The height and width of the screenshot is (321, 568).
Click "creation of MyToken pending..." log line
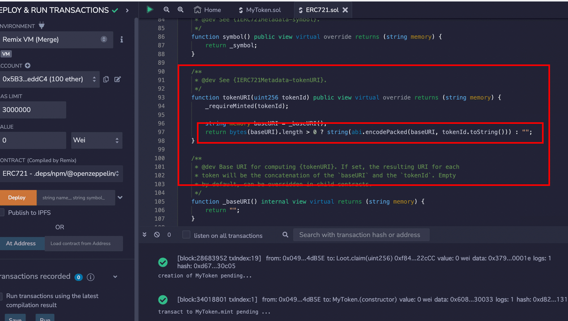click(205, 276)
